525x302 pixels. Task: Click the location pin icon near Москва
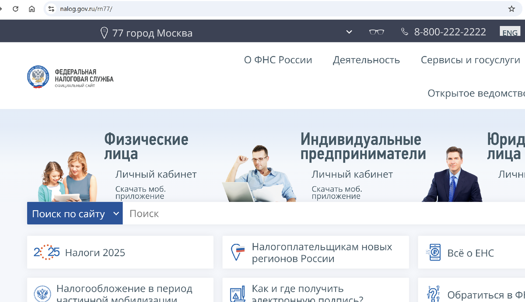(x=104, y=33)
